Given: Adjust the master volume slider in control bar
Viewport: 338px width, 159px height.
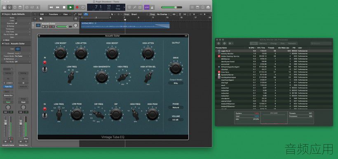Looking at the screenshot, I should pos(172,7).
